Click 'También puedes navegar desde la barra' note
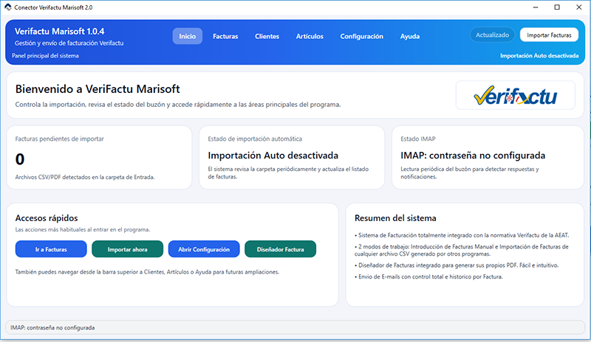The height and width of the screenshot is (342, 591). pos(147,272)
